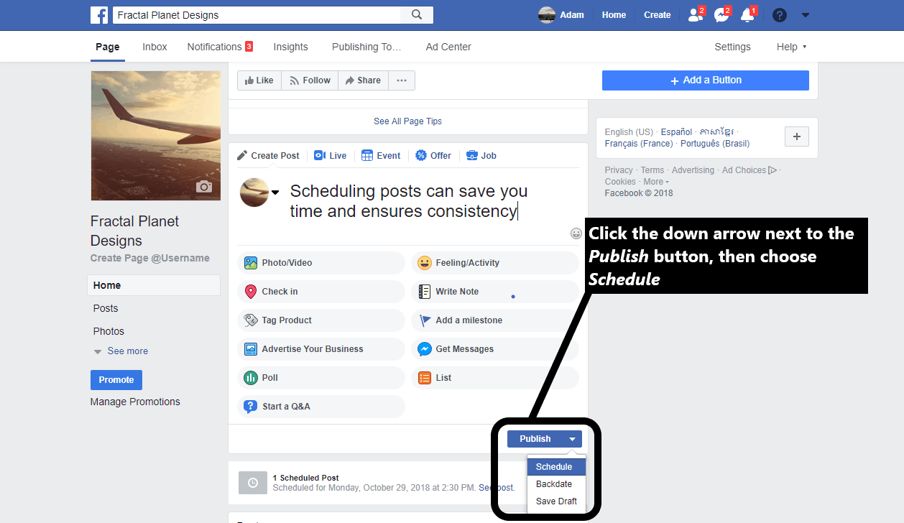Image resolution: width=904 pixels, height=523 pixels.
Task: Open Photos in the left sidebar
Action: point(109,331)
